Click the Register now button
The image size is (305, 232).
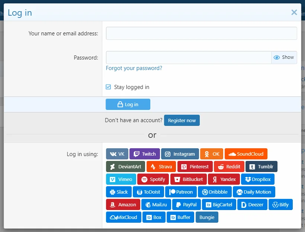[182, 120]
